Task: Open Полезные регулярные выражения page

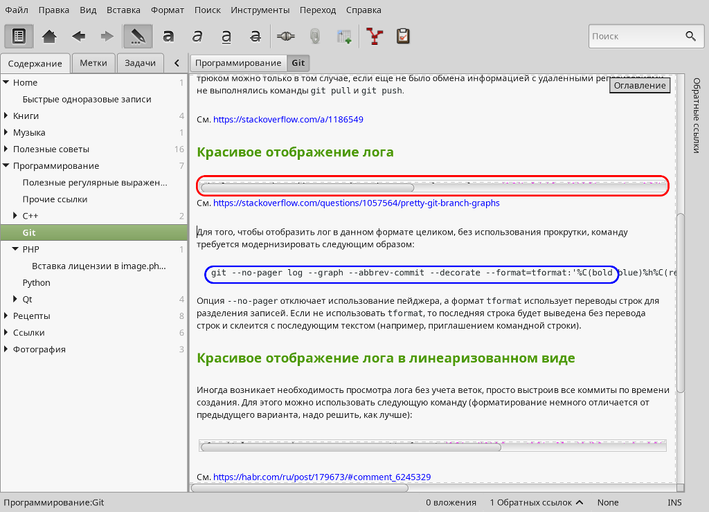Action: pyautogui.click(x=95, y=183)
